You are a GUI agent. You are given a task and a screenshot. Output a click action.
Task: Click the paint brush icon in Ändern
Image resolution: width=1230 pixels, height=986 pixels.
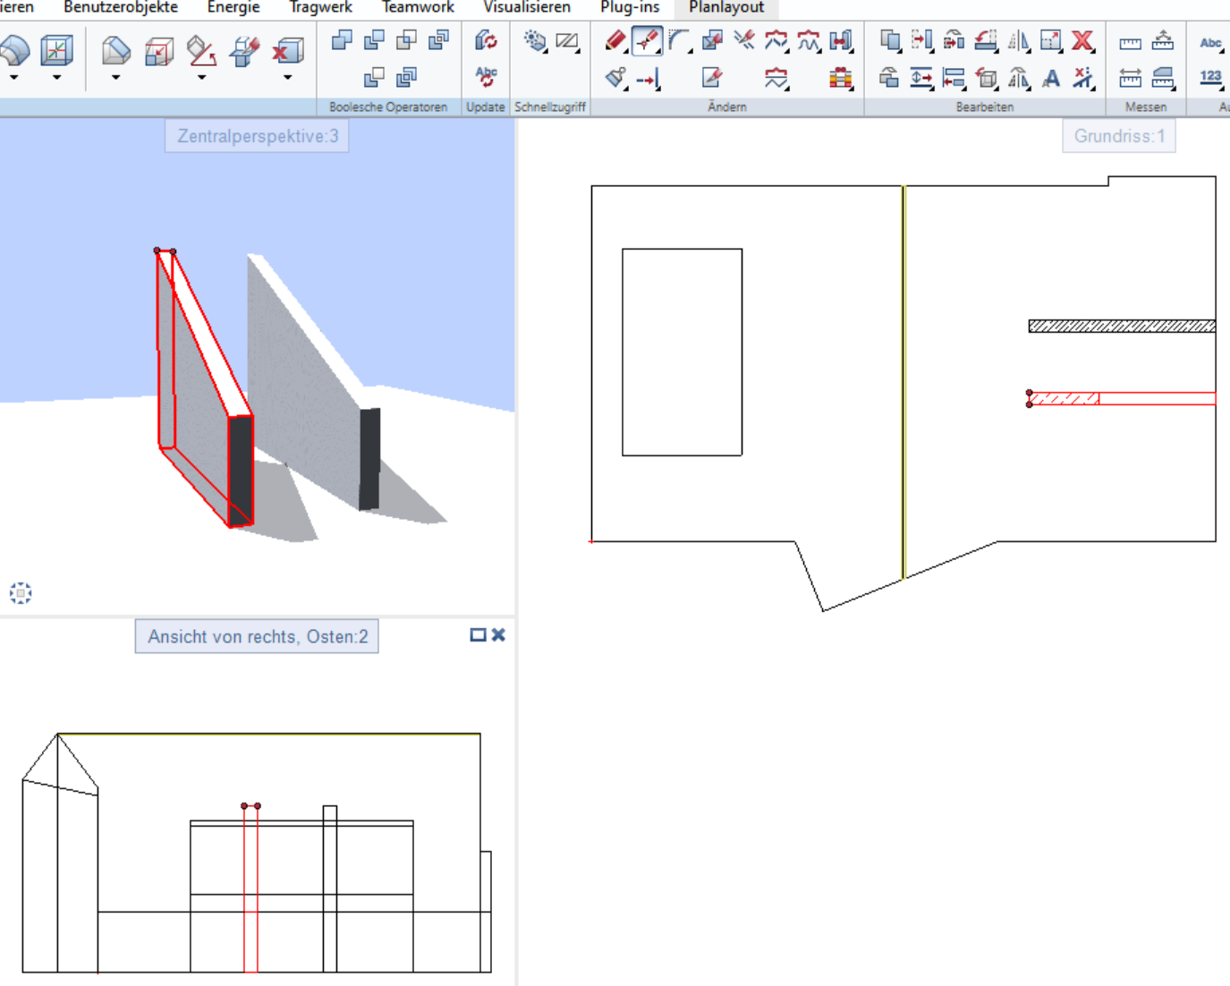click(x=615, y=79)
